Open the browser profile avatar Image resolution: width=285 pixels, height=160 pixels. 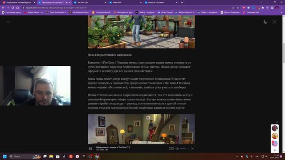[277, 8]
